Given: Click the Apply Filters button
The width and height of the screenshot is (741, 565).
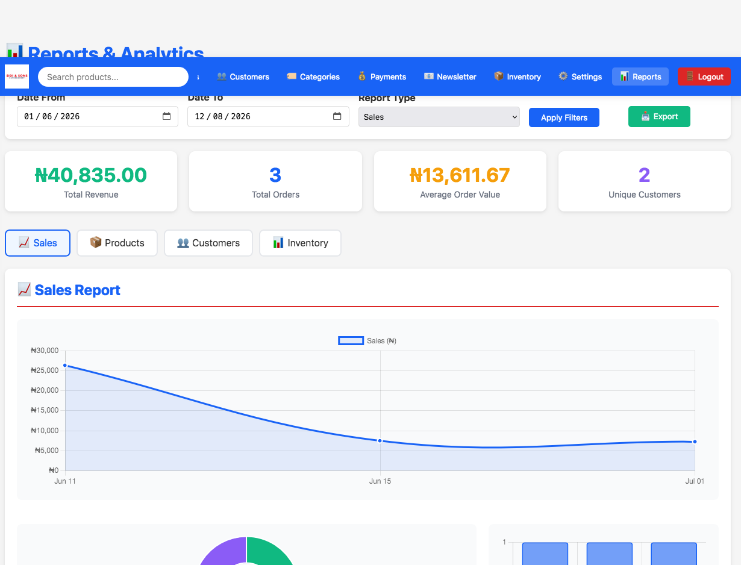Looking at the screenshot, I should click(564, 117).
